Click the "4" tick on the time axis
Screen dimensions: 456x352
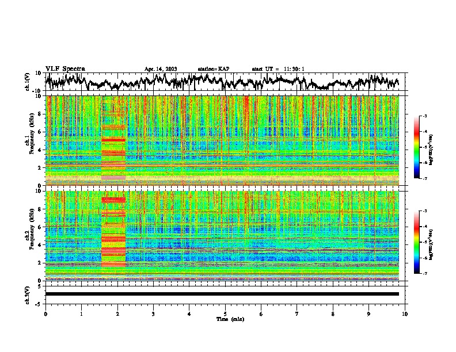point(189,314)
